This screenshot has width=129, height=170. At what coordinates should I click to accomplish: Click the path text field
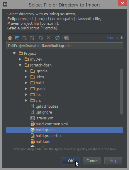64,46
